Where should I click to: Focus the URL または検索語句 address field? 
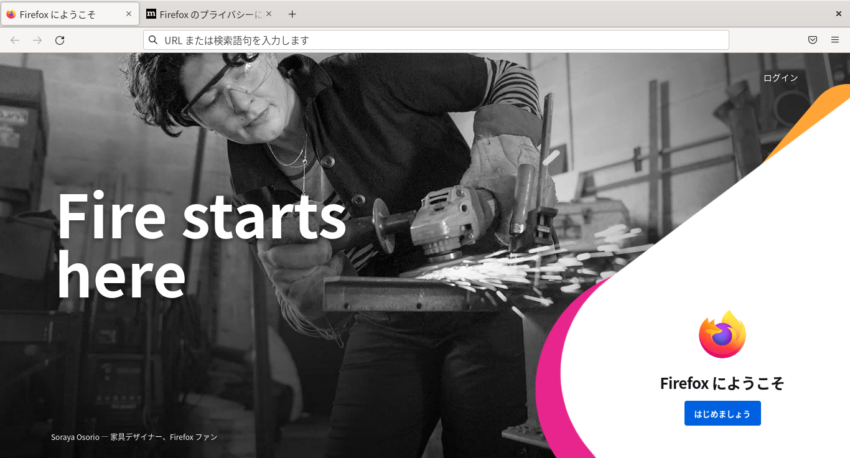pyautogui.click(x=436, y=40)
